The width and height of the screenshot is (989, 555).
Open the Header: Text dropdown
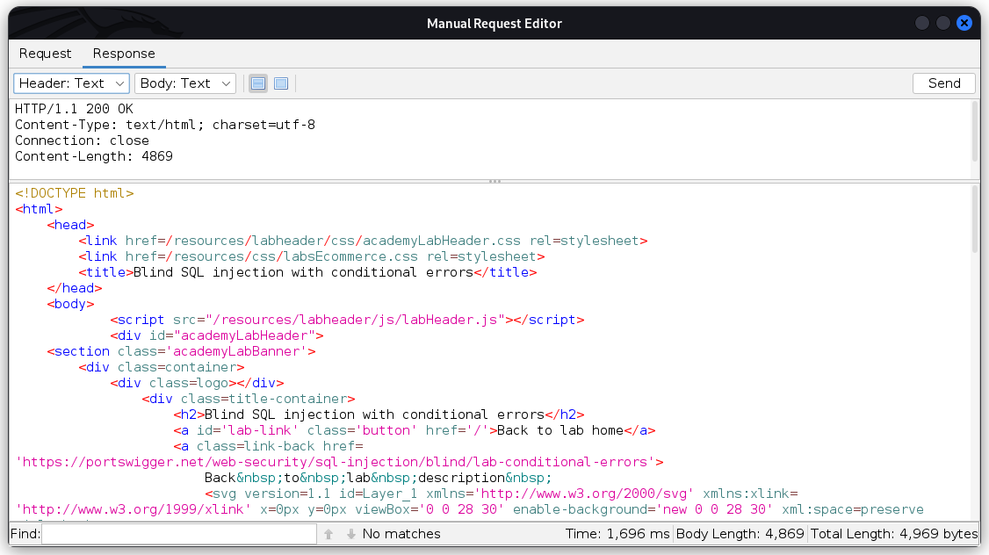pyautogui.click(x=71, y=83)
